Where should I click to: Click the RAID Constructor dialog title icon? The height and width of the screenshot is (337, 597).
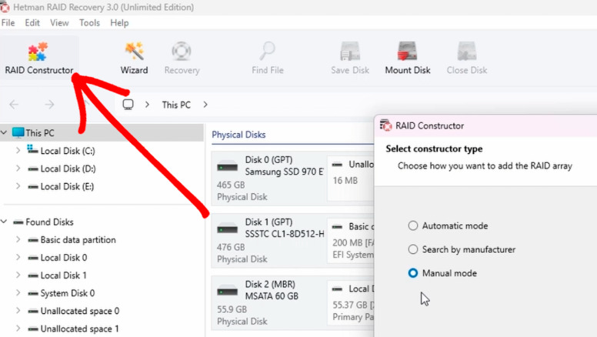pyautogui.click(x=385, y=125)
